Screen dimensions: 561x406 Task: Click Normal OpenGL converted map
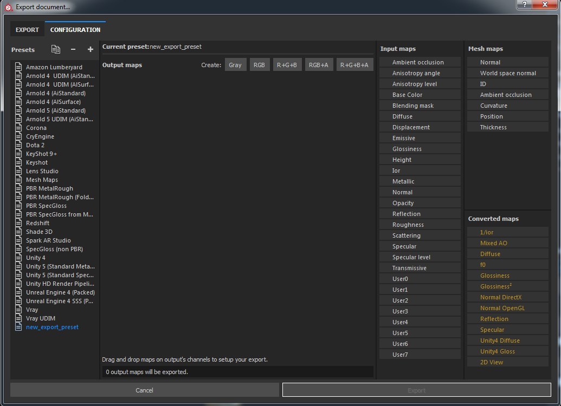508,307
